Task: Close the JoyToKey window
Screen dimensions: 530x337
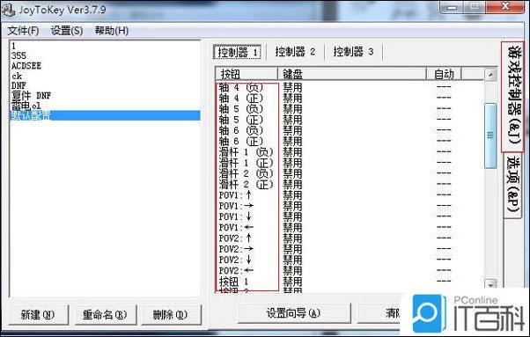Action: coord(505,6)
